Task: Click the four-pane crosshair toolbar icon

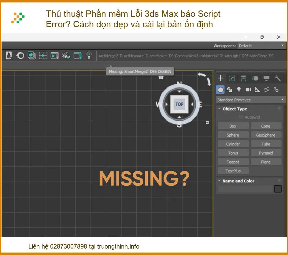Action: [43, 55]
